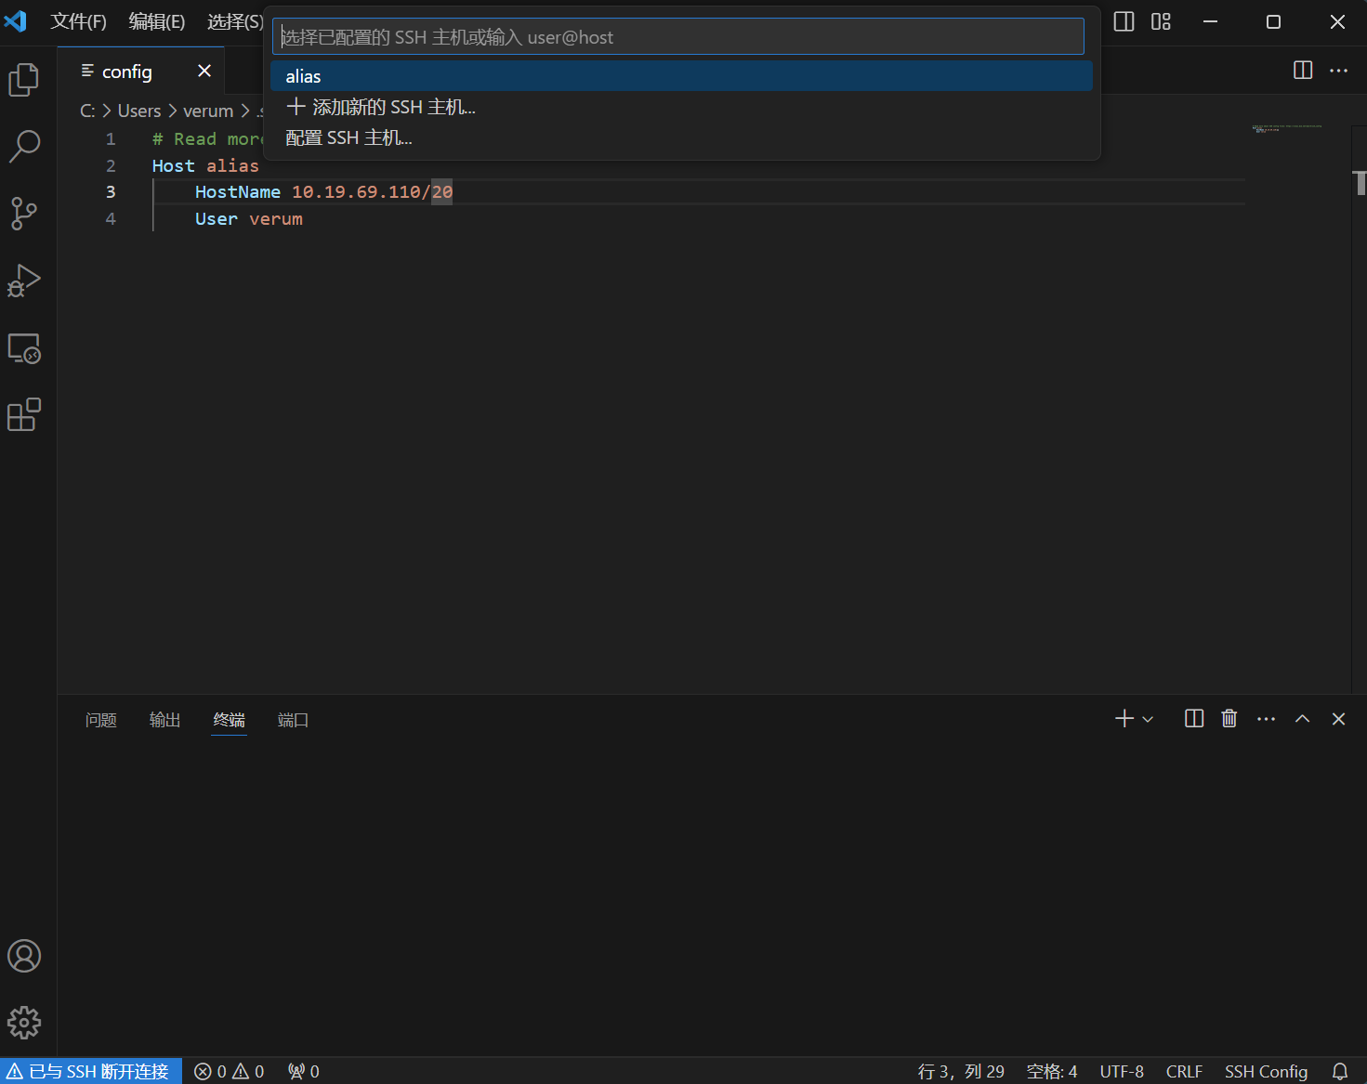Screen dimensions: 1367x1084
Task: Split the editor to the right
Action: tap(1303, 71)
